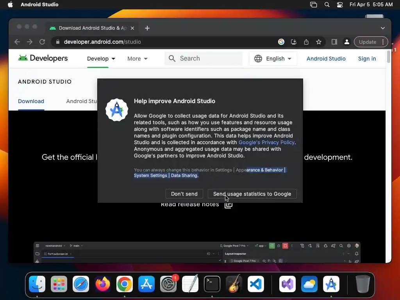Click the install app icon in address bar
Image resolution: width=400 pixels, height=300 pixels.
pyautogui.click(x=294, y=42)
